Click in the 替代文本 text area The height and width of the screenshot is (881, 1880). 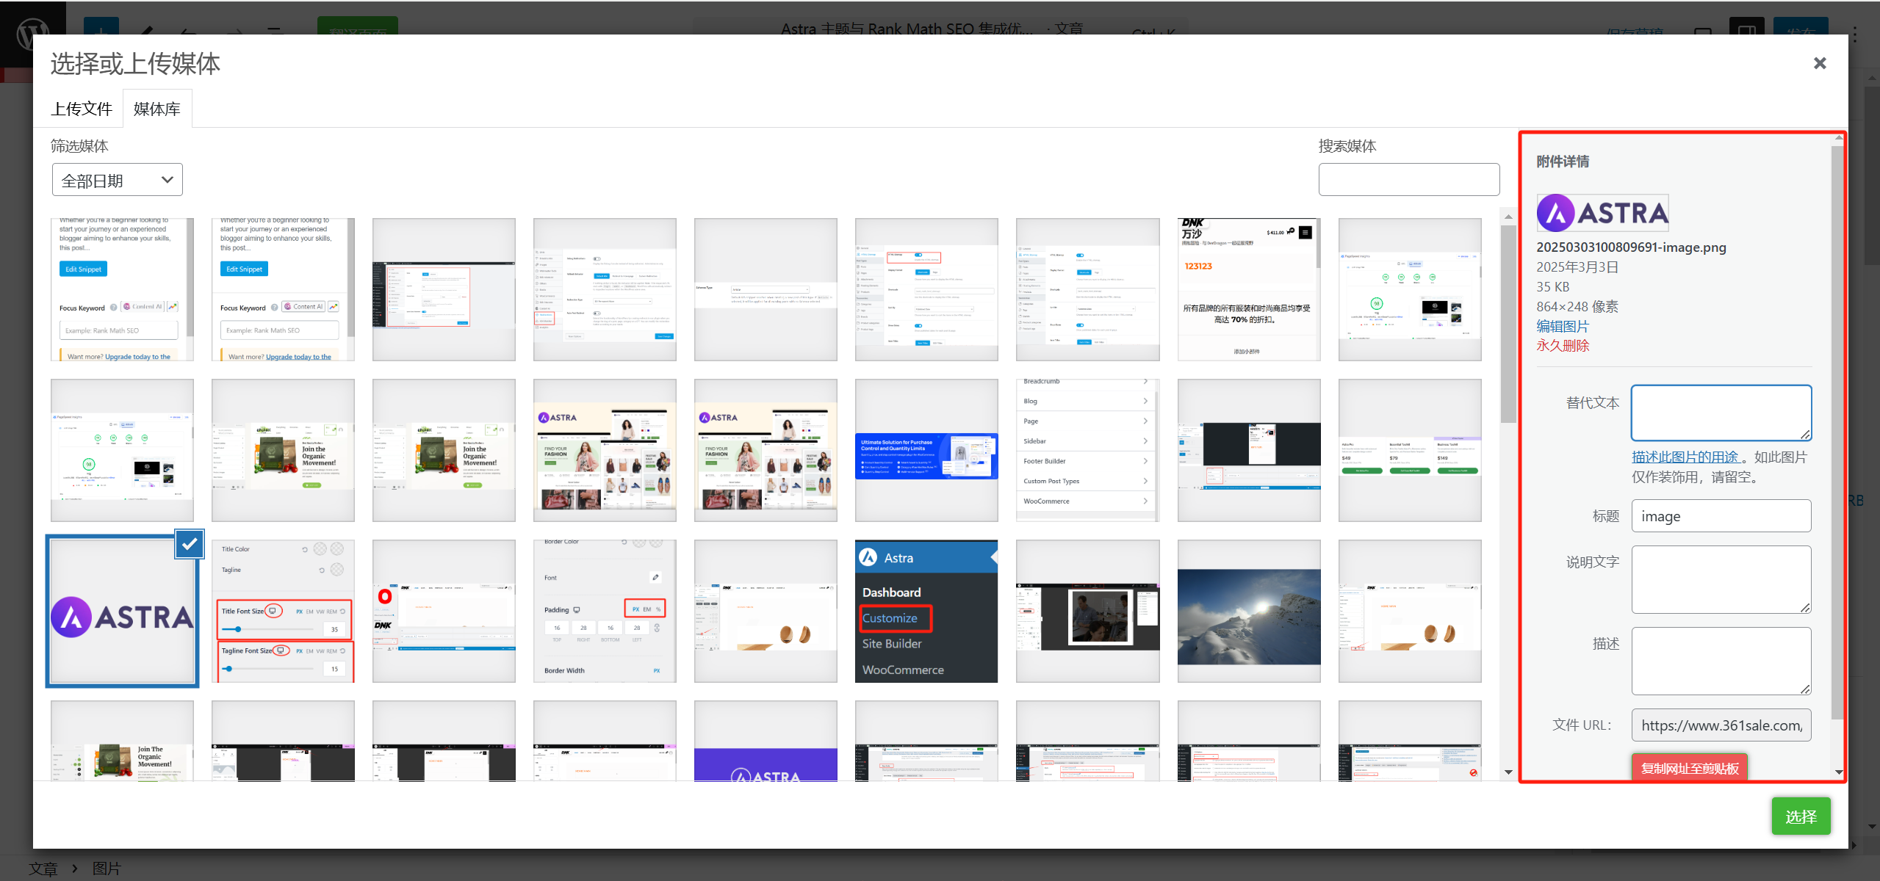(x=1721, y=413)
